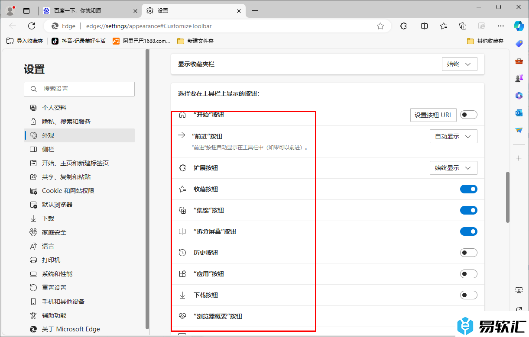Click the 设置按钮 URL button
The height and width of the screenshot is (337, 529).
pyautogui.click(x=433, y=115)
